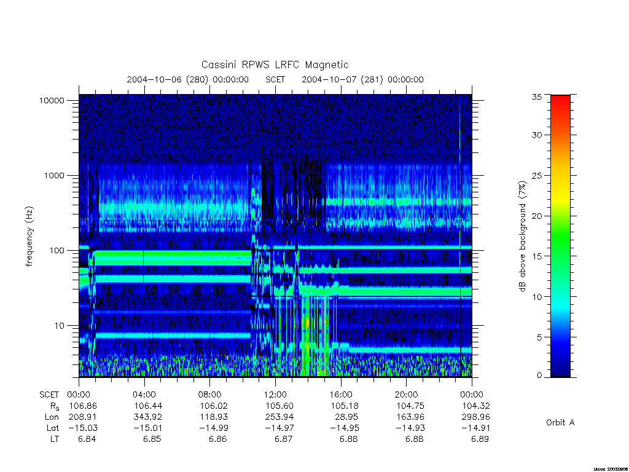
Task: Click the 'Rs' row label
Action: pyautogui.click(x=55, y=407)
